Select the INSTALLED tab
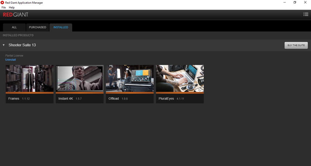 tap(61, 28)
